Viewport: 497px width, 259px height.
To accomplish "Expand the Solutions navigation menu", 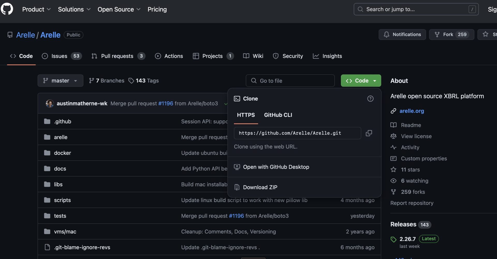I will [74, 9].
